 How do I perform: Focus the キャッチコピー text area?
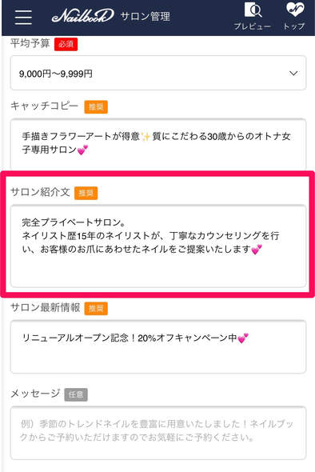(x=158, y=145)
